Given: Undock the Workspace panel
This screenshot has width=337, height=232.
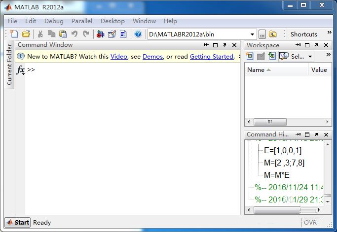Looking at the screenshot, I should click(316, 45).
